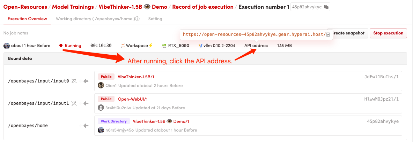This screenshot has height=142, width=413.
Task: Click the arrow icon next to /openbayes/home
Action: click(x=86, y=126)
